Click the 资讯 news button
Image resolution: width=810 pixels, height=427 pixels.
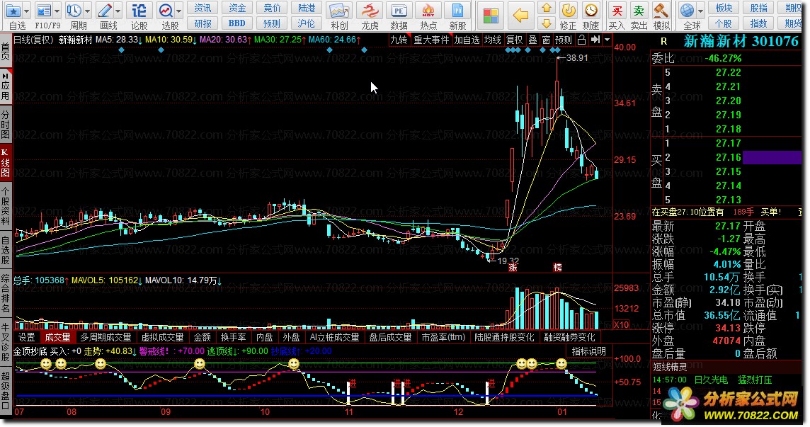coord(202,8)
